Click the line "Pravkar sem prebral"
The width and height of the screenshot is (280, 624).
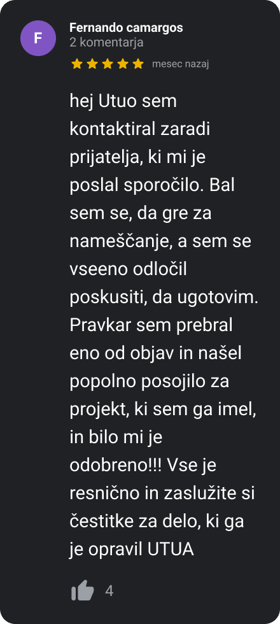pyautogui.click(x=151, y=325)
